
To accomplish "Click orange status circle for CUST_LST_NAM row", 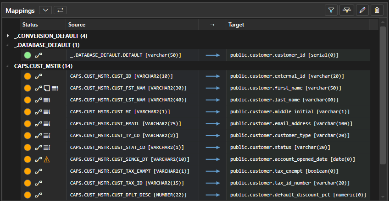I will [x=28, y=100].
